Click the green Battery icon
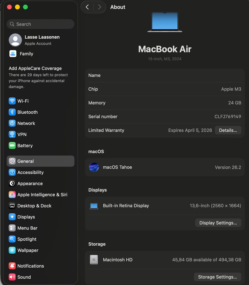Screen dimensions: 249x285 click(12, 146)
